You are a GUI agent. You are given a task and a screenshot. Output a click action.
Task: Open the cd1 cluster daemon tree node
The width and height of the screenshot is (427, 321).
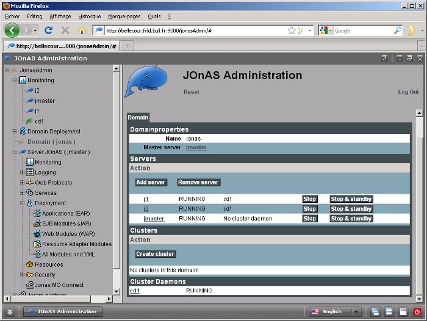point(39,121)
